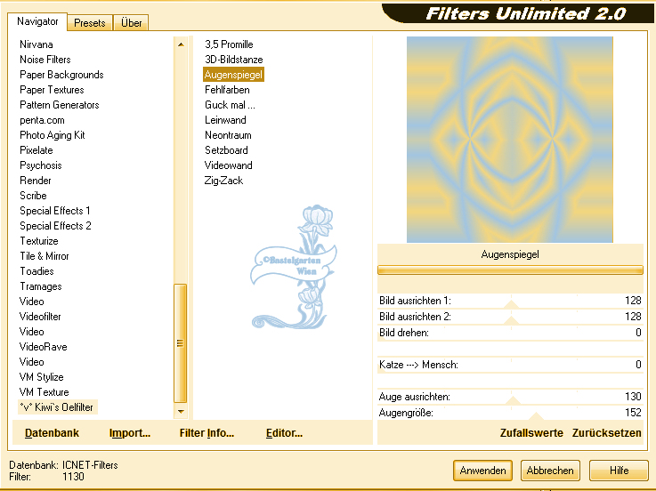Choose the Videowand filter
Image resolution: width=656 pixels, height=491 pixels.
[228, 165]
